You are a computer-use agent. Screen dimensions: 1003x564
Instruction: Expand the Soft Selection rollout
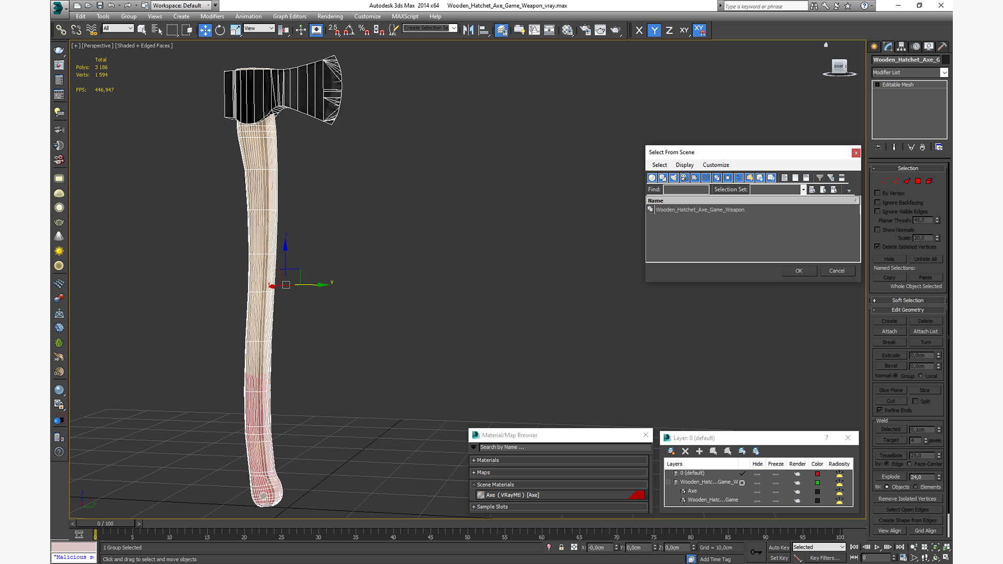coord(907,300)
